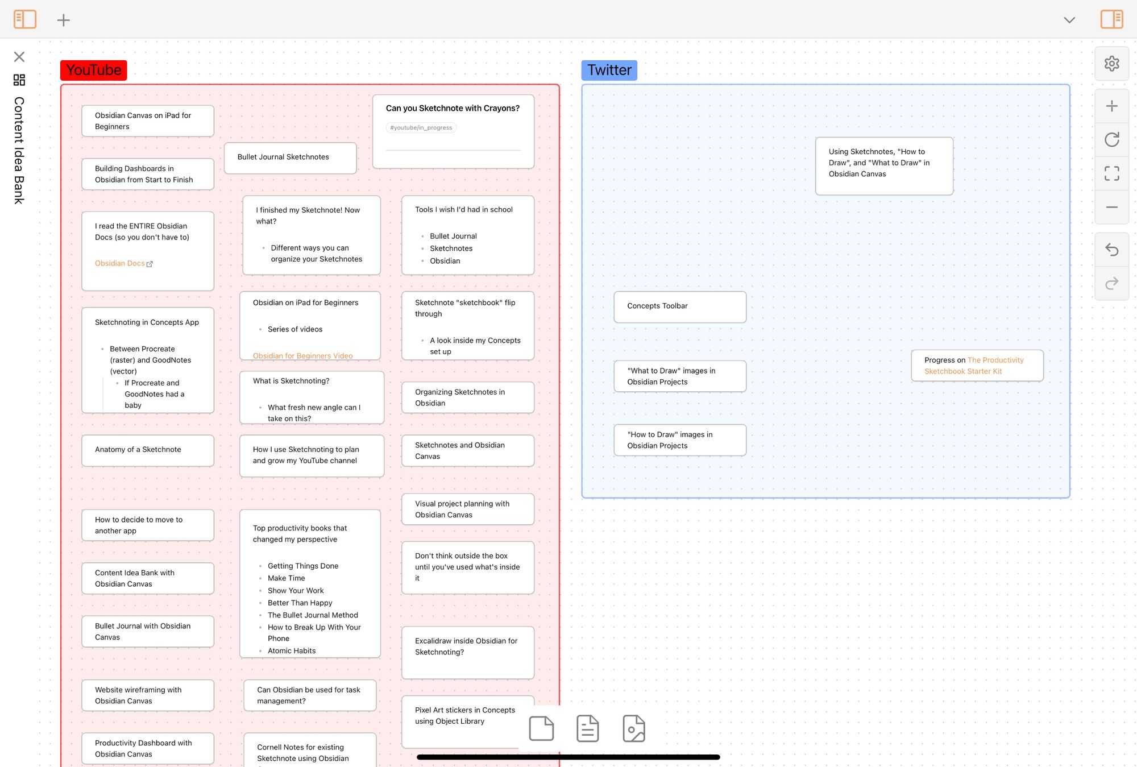Expand the tab list chevron

1069,20
